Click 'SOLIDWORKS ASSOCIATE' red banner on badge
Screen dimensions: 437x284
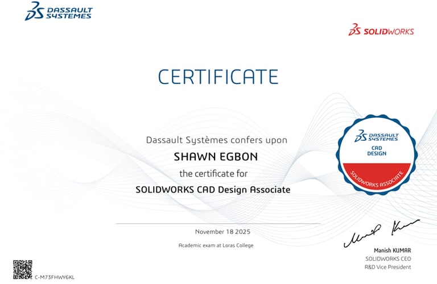click(x=377, y=177)
